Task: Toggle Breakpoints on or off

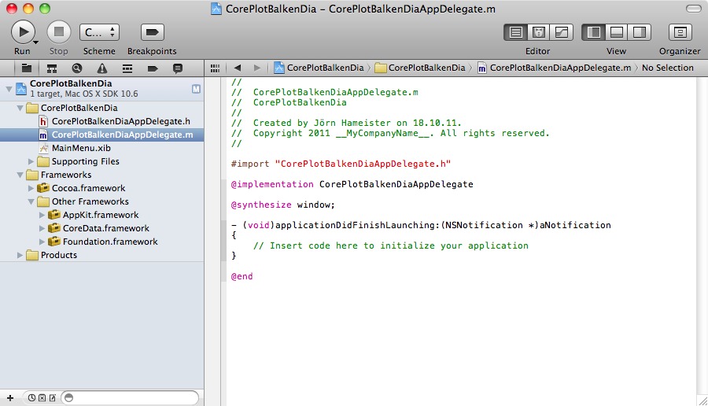Action: point(152,32)
